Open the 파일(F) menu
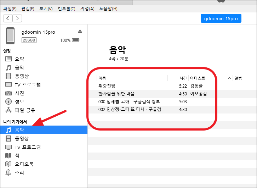The image size is (257, 188). [10, 9]
